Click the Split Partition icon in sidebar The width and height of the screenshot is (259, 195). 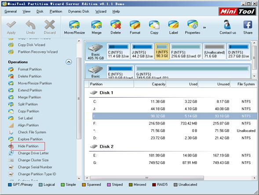click(11, 104)
